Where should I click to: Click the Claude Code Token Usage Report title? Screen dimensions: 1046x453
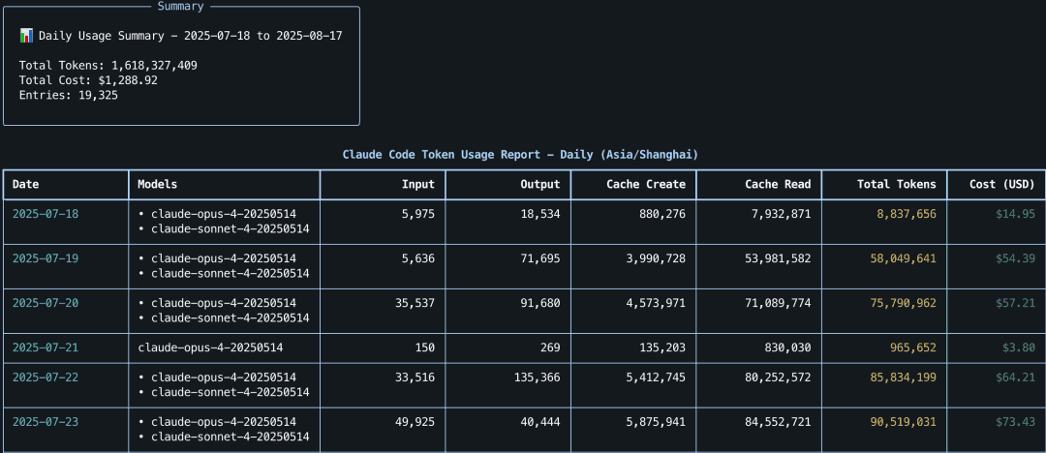520,155
